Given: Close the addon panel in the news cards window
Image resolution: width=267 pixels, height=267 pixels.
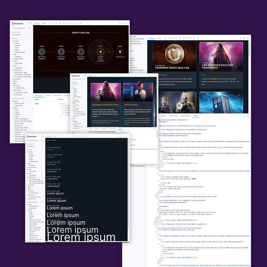Looking at the screenshot, I should pos(248,116).
